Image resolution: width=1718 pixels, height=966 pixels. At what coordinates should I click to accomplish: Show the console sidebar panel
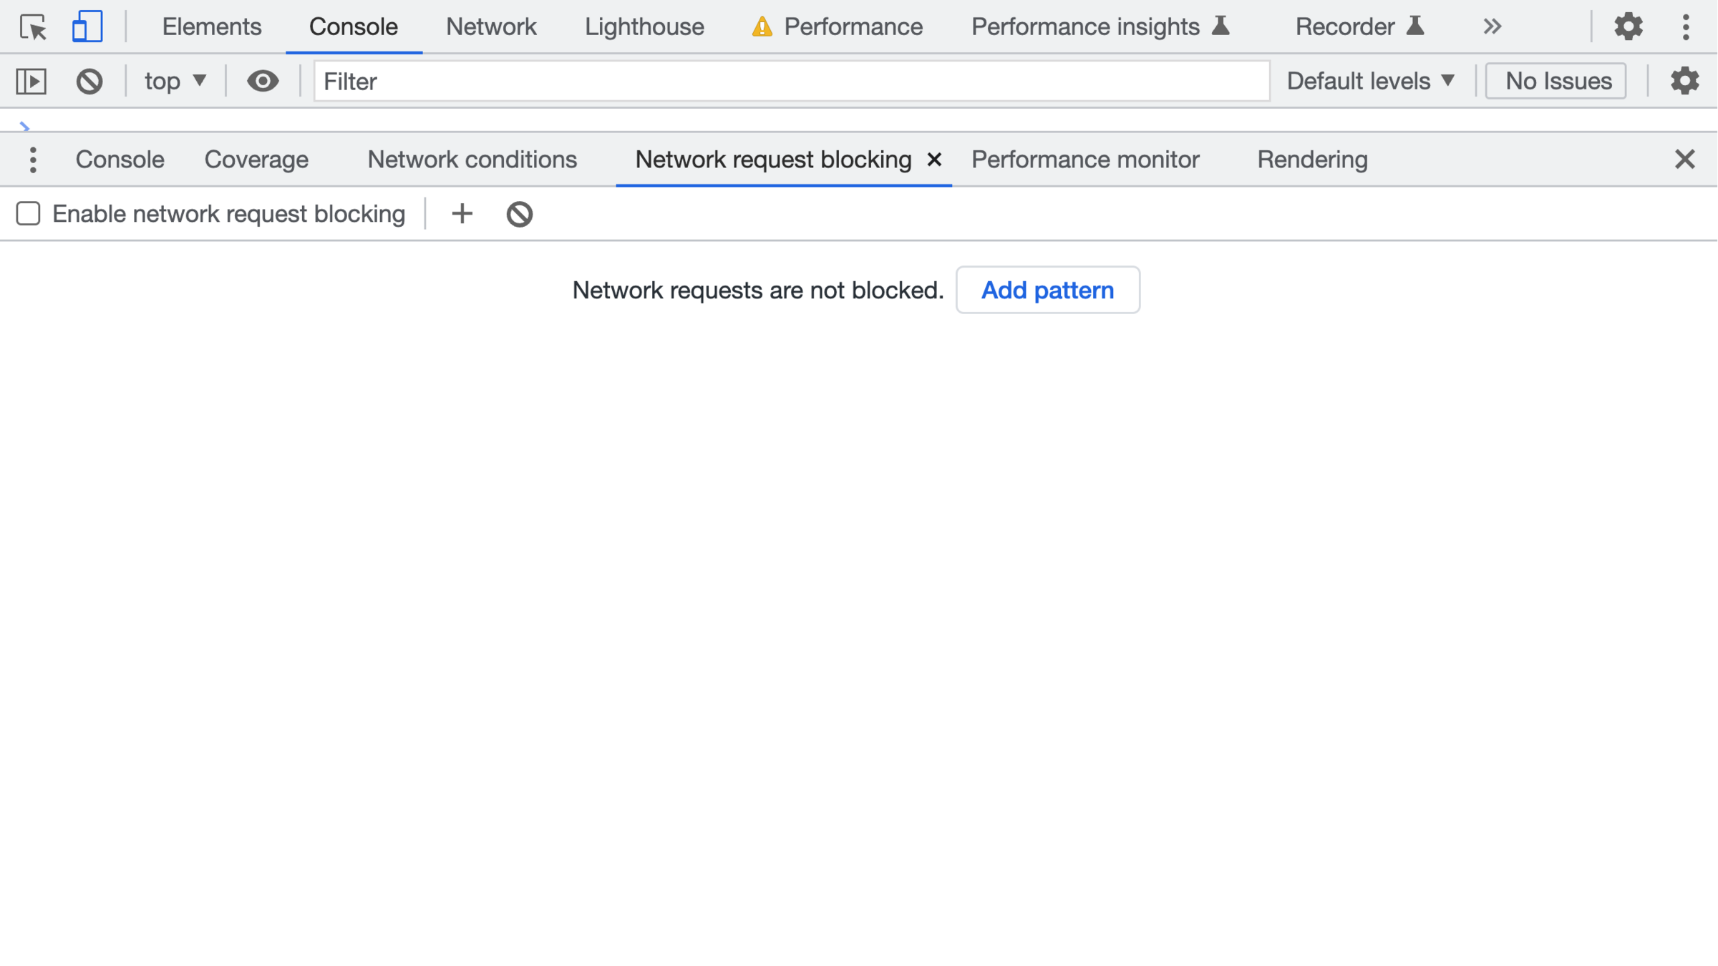[x=31, y=81]
